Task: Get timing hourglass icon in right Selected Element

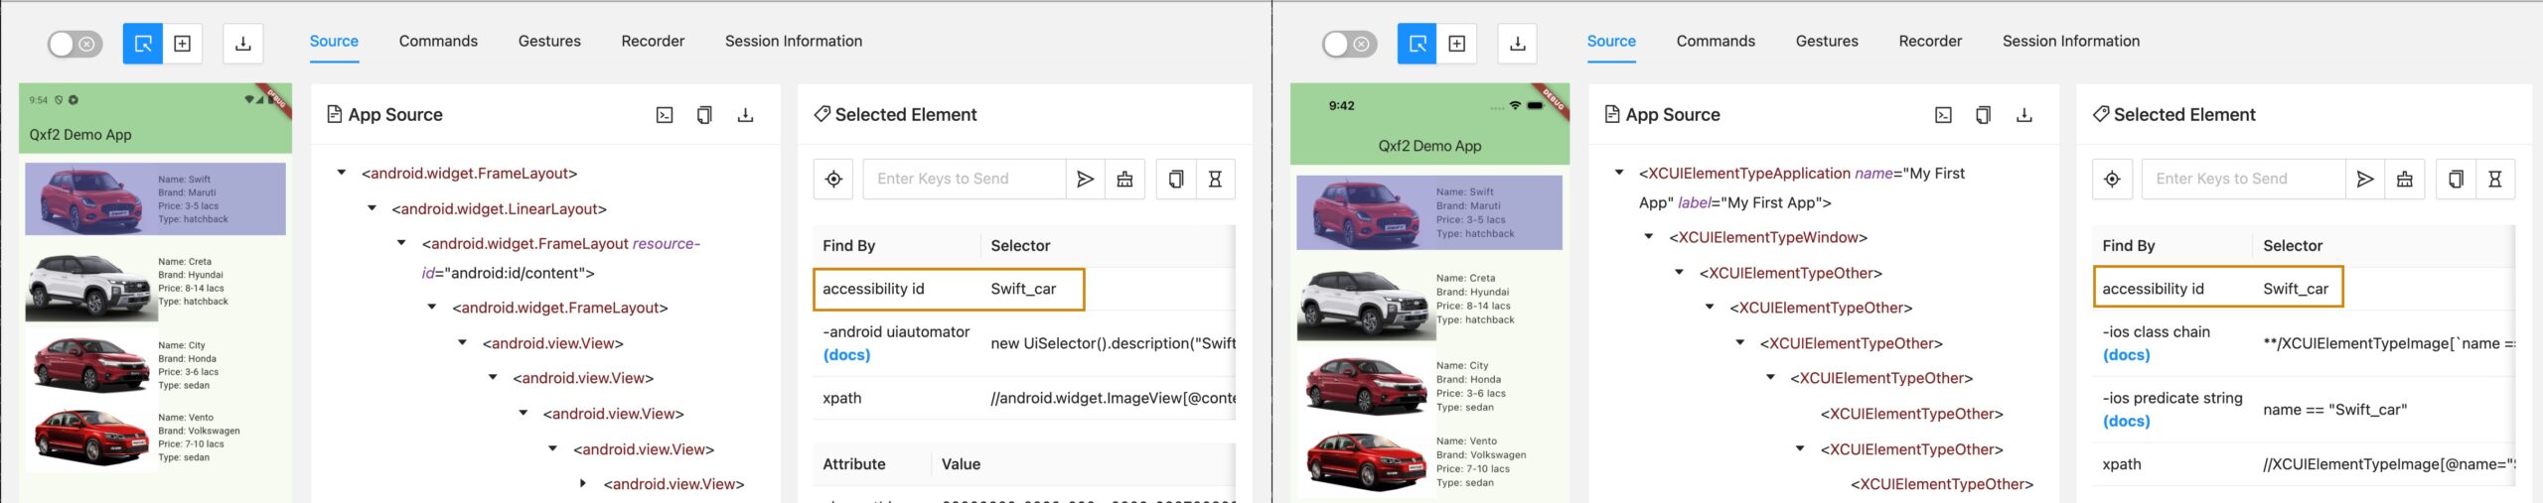Action: click(x=2494, y=180)
